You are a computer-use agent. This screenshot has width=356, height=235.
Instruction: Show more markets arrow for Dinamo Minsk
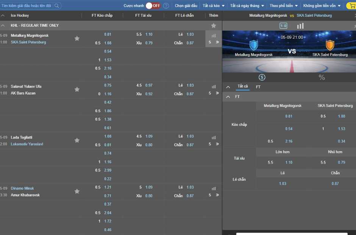click(x=217, y=195)
